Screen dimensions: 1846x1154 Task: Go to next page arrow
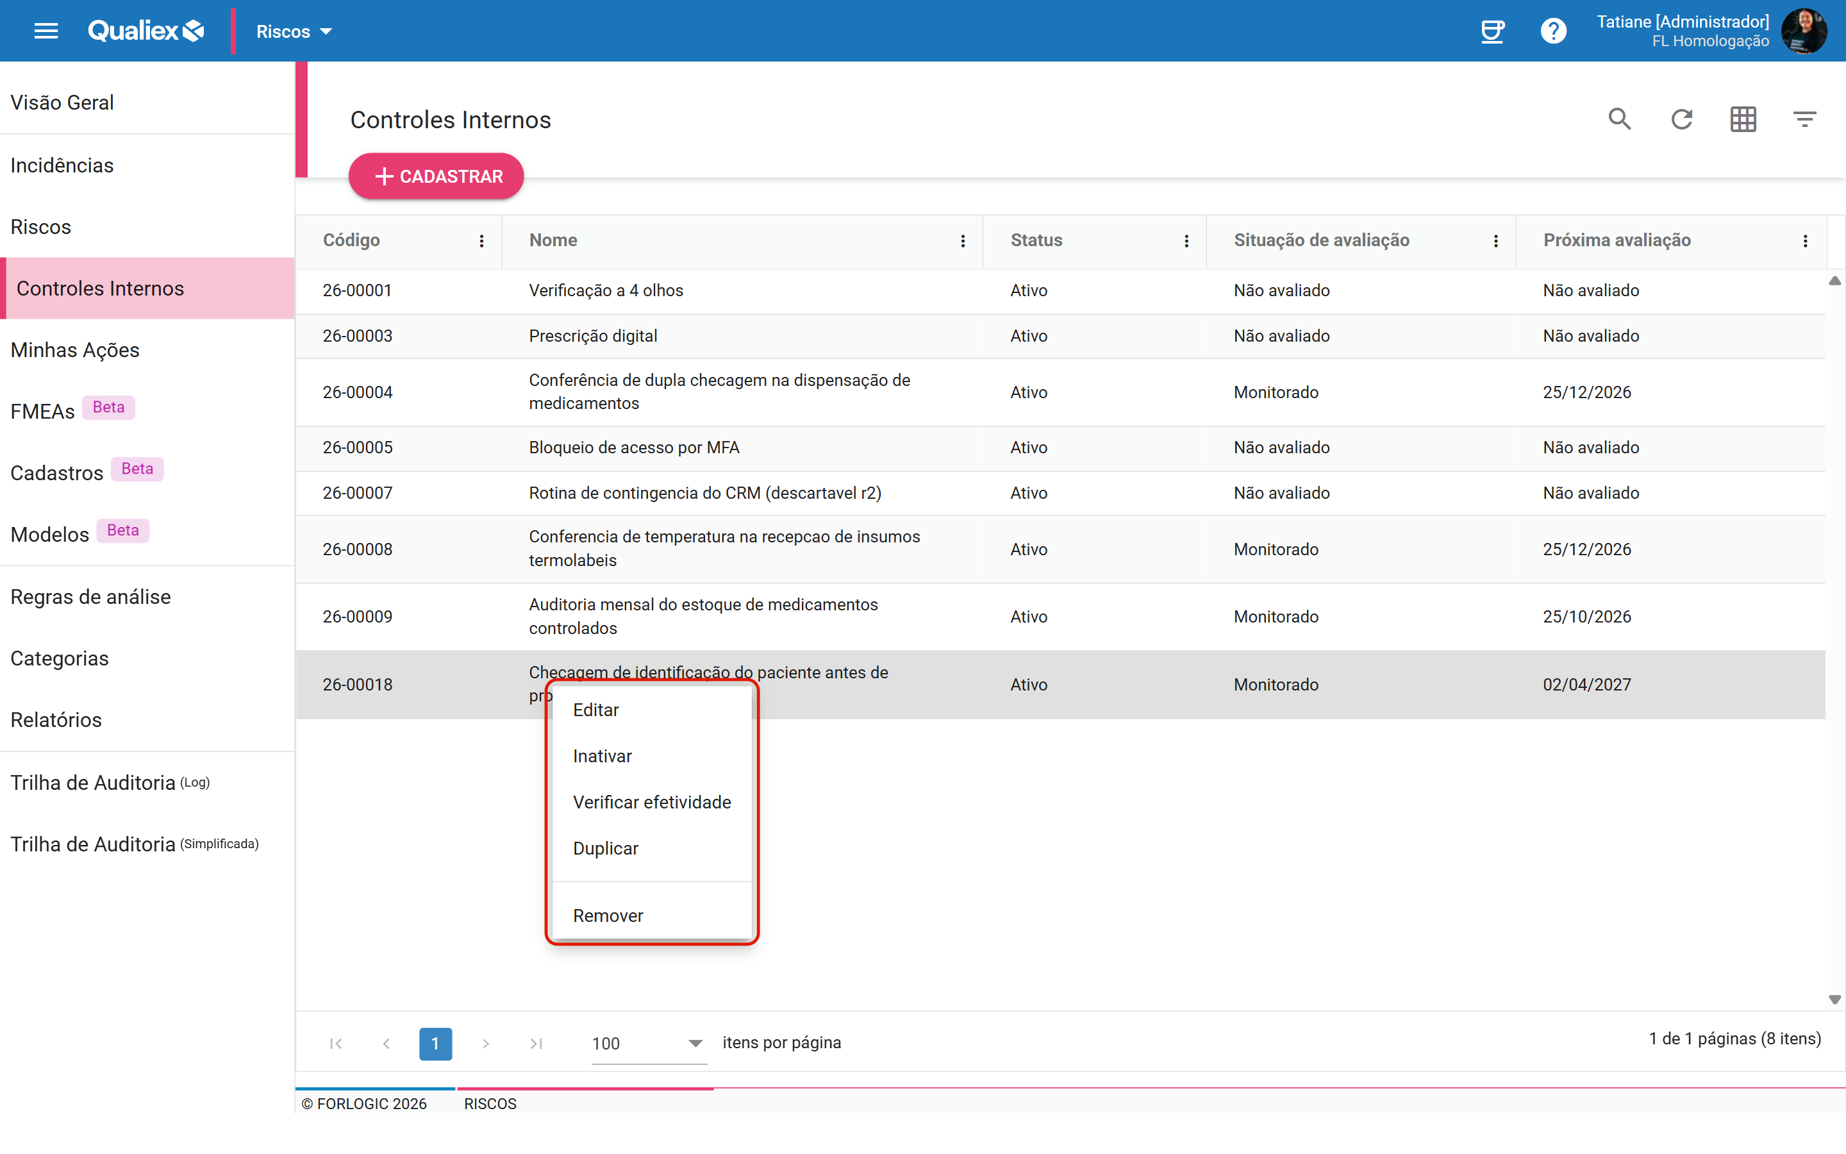(x=486, y=1043)
